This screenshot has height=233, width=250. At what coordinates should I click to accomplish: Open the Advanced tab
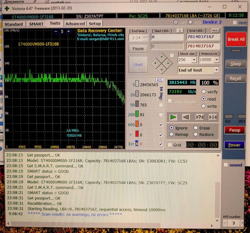(x=75, y=24)
